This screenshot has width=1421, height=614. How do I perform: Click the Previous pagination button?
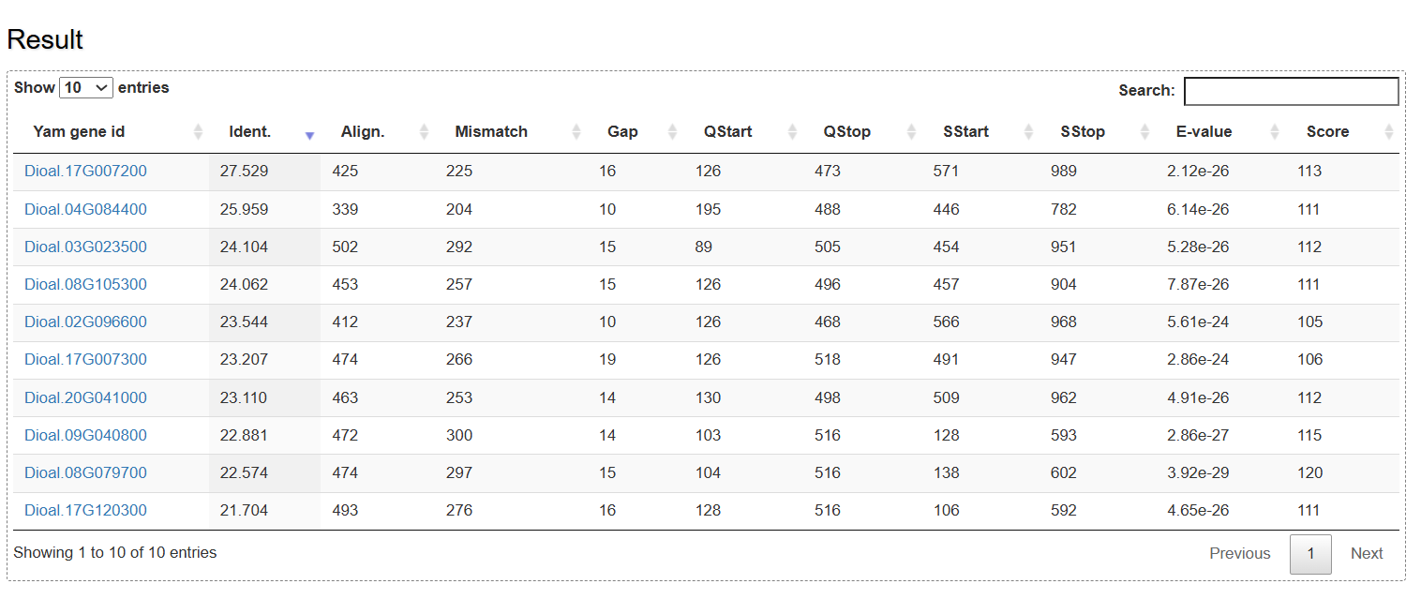point(1239,554)
